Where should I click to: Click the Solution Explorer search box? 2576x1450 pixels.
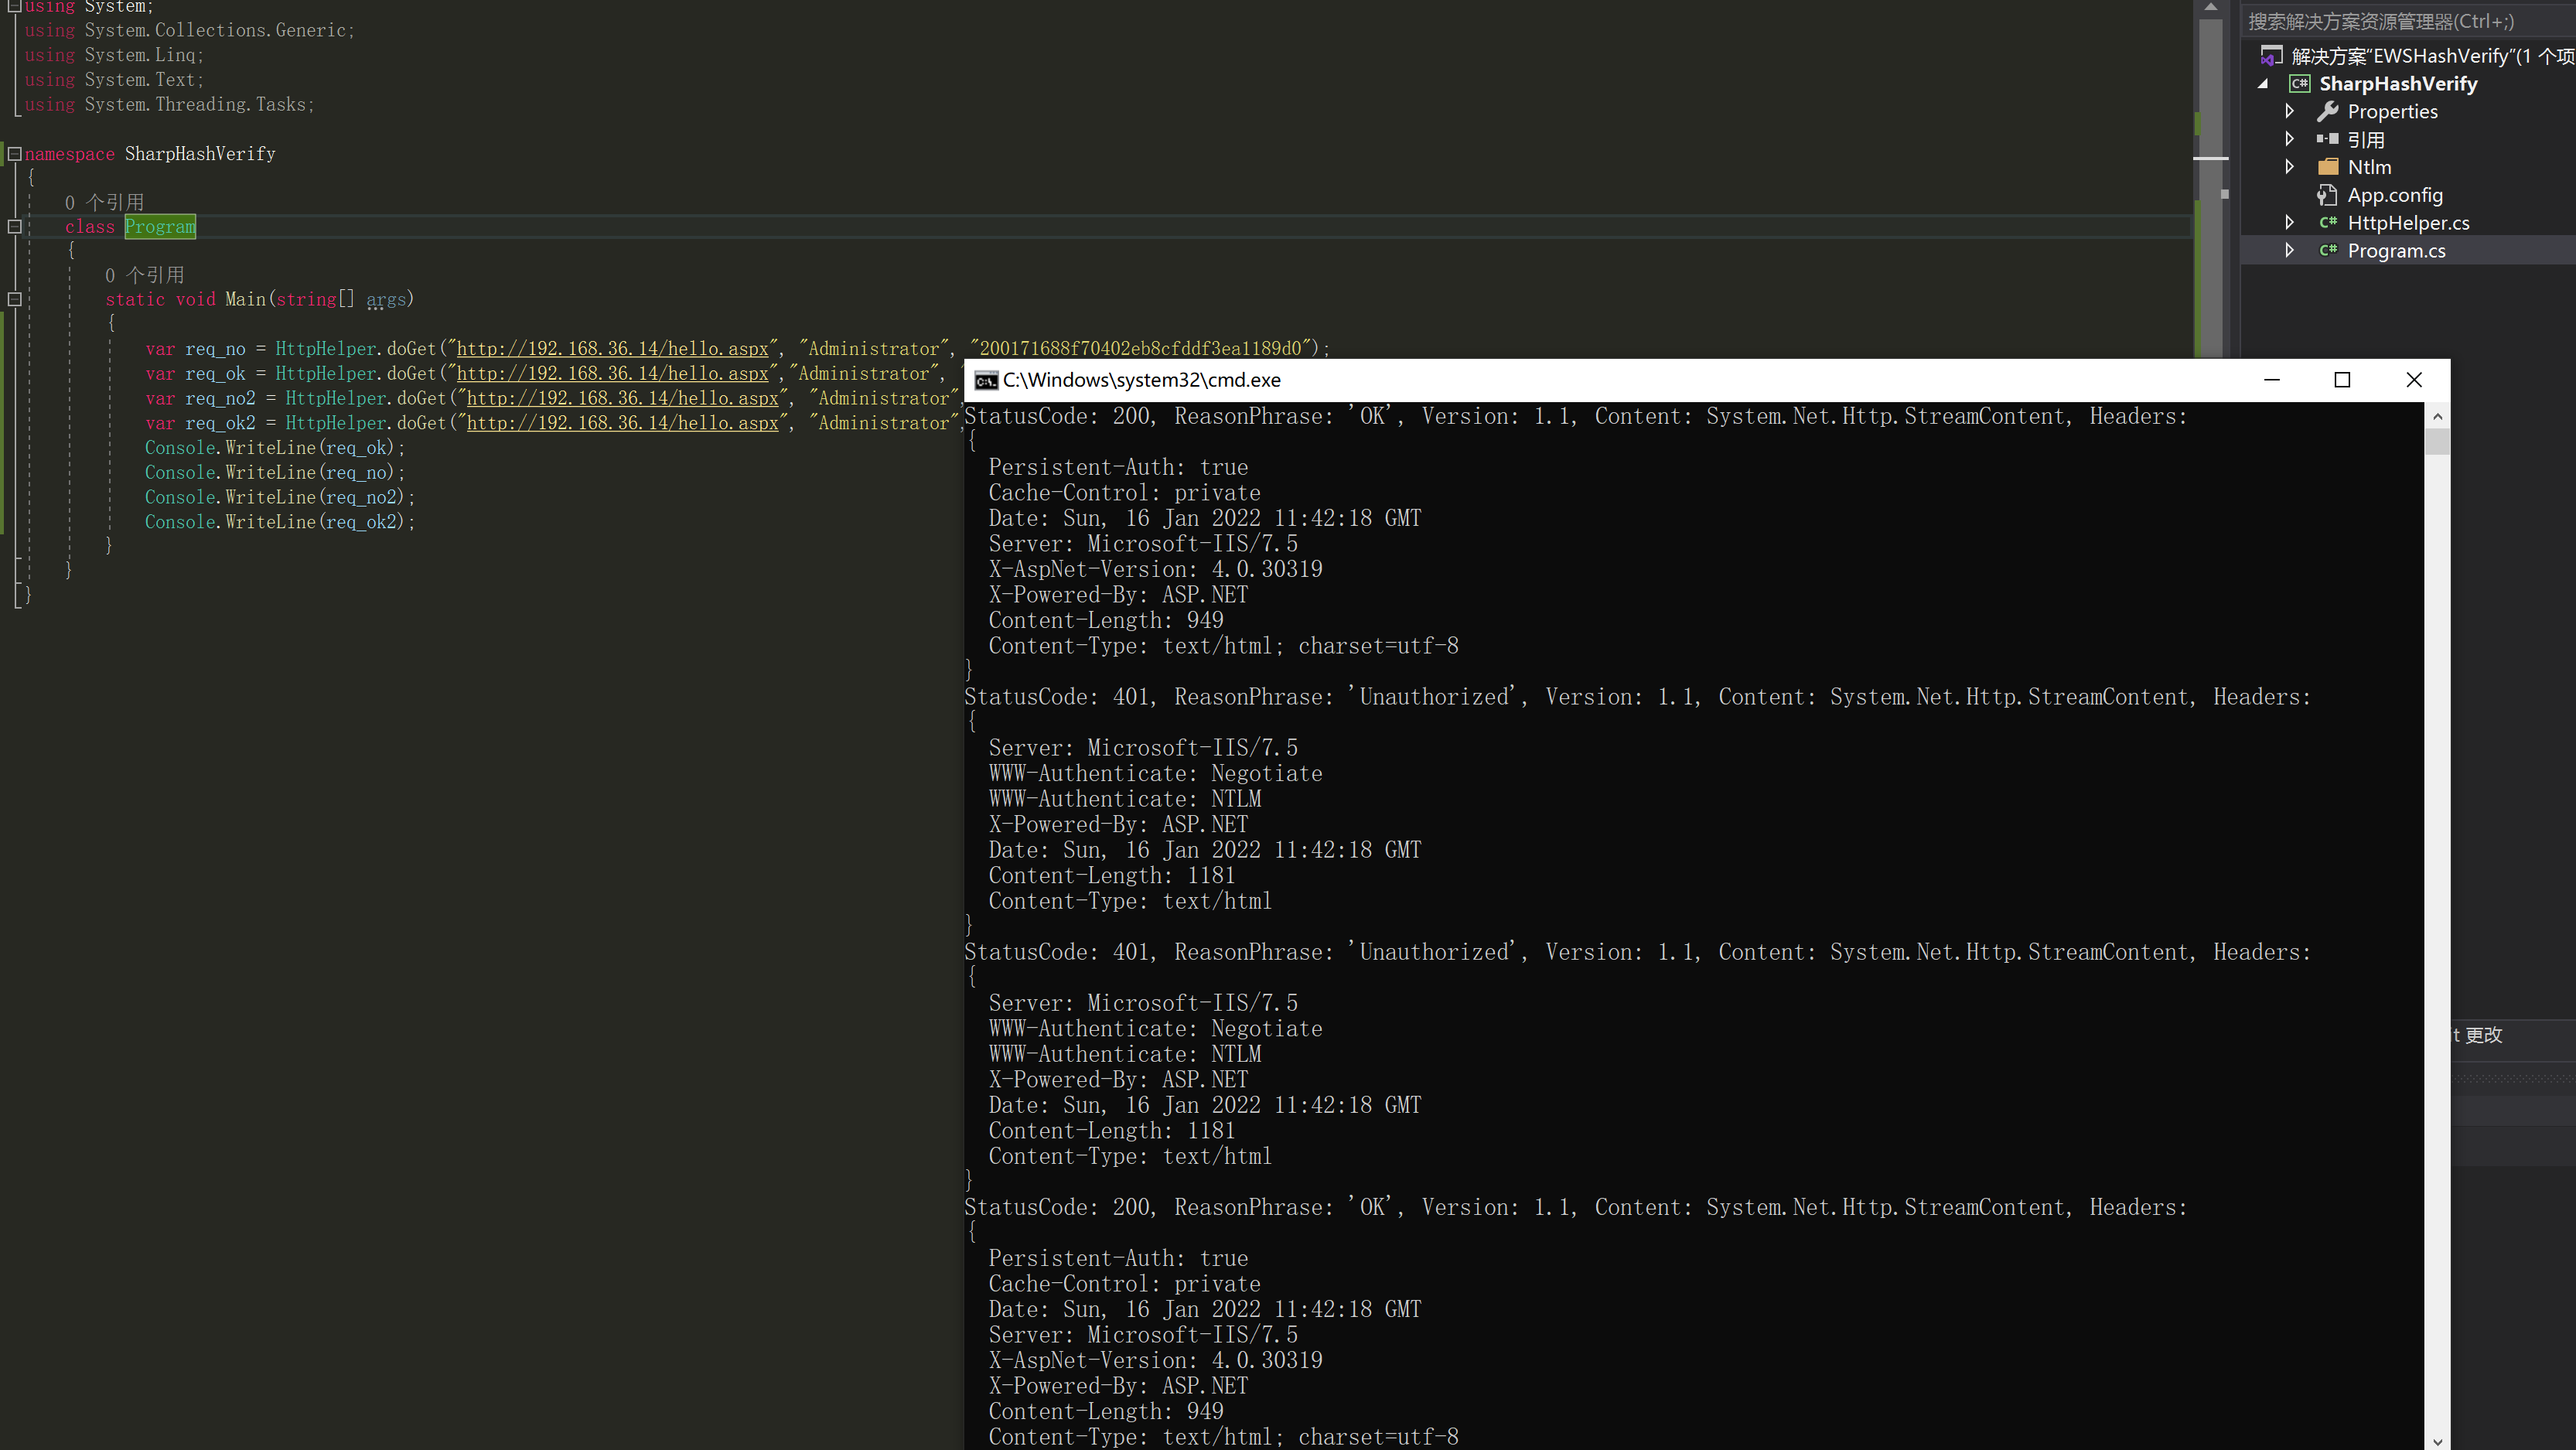pyautogui.click(x=2400, y=21)
